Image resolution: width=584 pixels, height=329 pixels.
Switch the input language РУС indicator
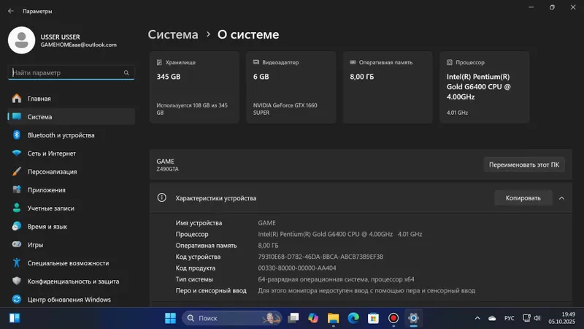(x=509, y=318)
